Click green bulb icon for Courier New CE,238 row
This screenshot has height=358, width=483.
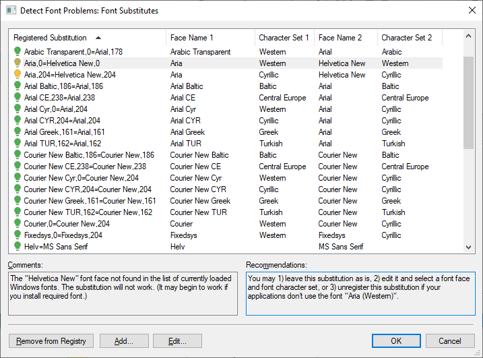tap(18, 166)
